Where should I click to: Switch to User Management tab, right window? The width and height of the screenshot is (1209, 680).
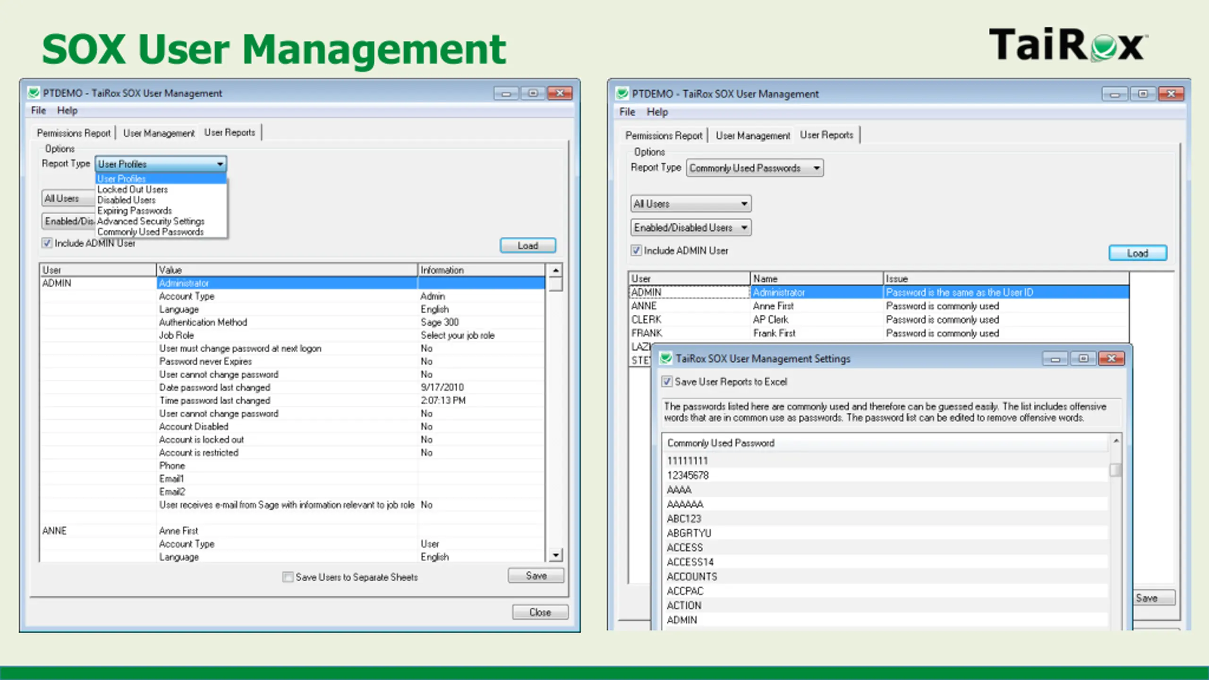pos(753,136)
